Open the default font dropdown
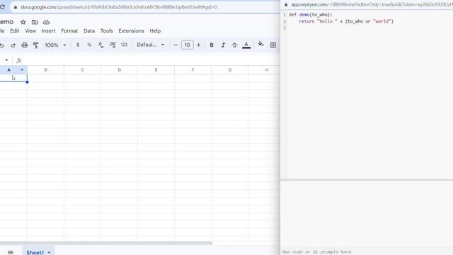 (x=151, y=45)
